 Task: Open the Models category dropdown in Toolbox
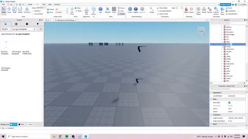click(x=6, y=29)
